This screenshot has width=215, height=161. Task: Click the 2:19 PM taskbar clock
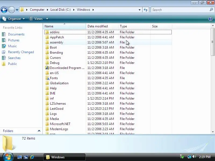point(205,157)
